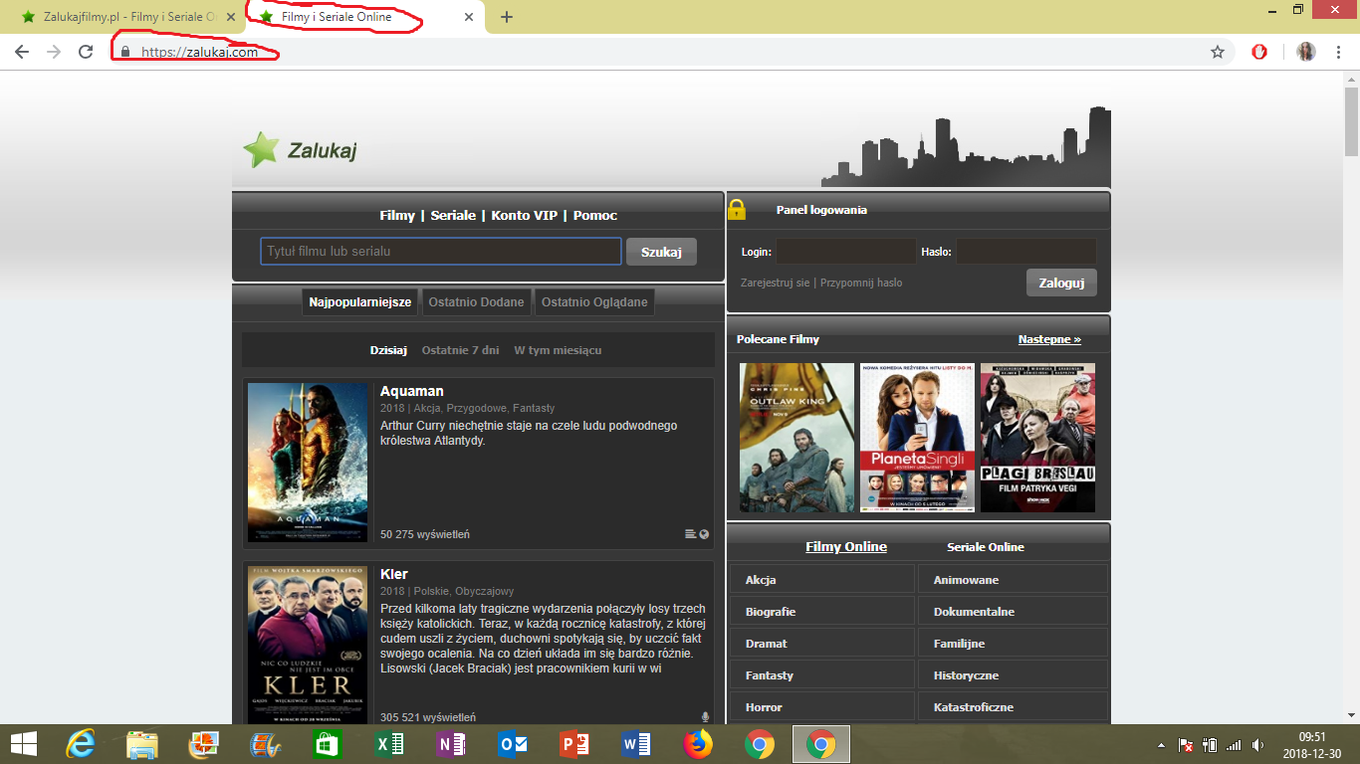This screenshot has height=764, width=1360.
Task: Focus the Haslo password field
Action: click(x=1026, y=252)
